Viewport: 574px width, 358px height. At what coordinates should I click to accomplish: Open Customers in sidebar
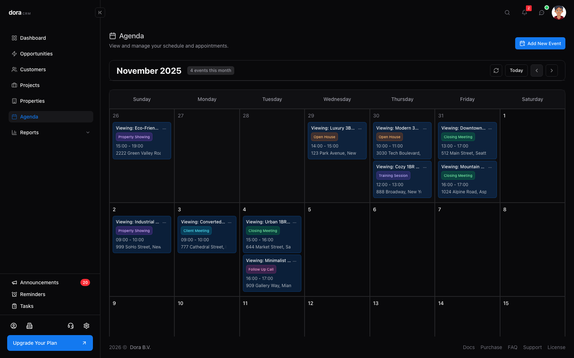click(x=51, y=69)
